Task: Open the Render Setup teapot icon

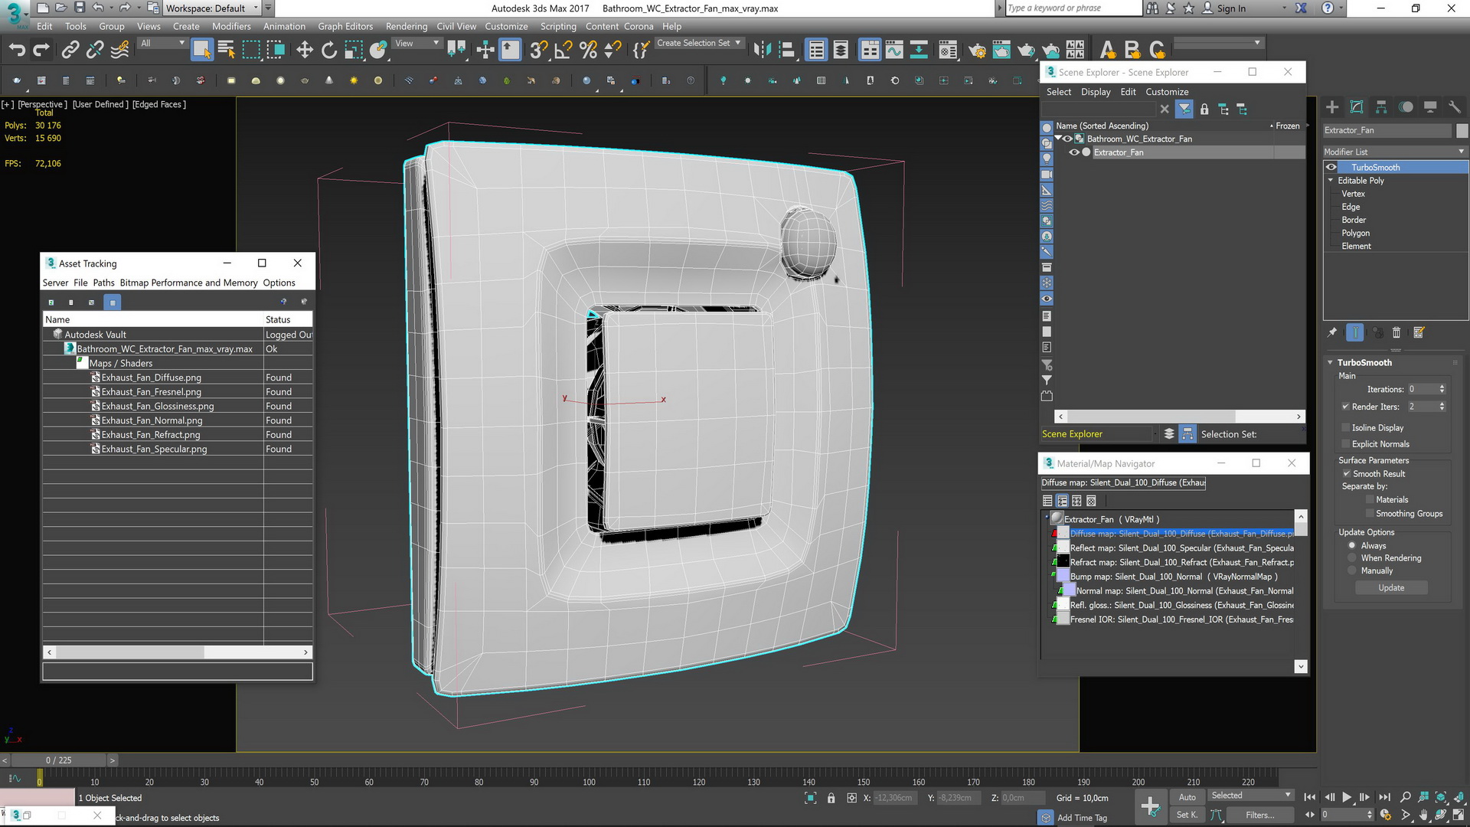Action: coord(977,51)
